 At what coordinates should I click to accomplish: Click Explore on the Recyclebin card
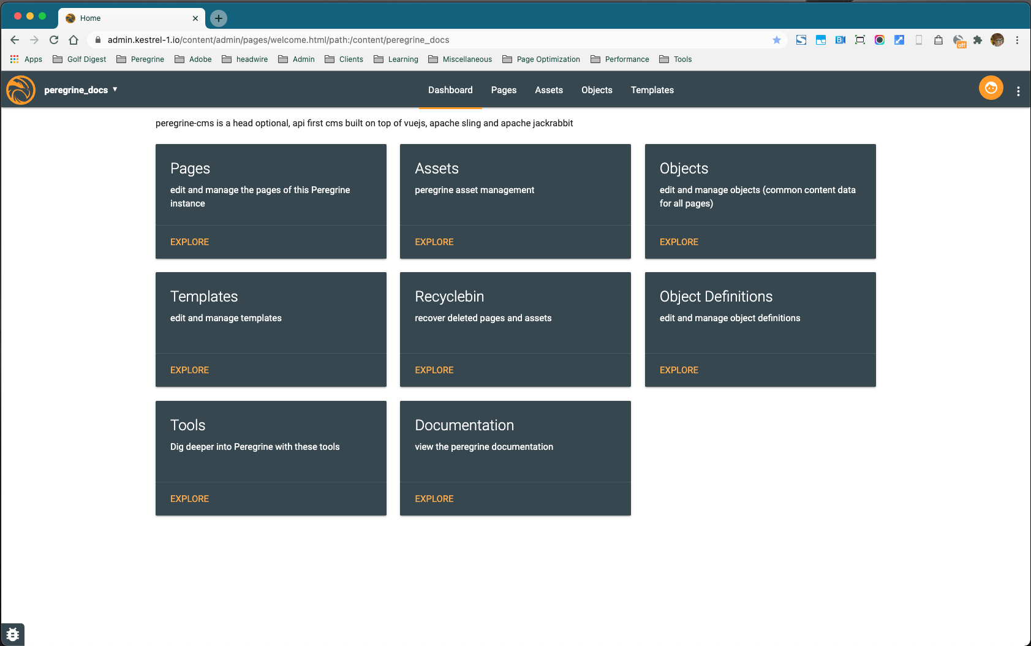tap(434, 370)
